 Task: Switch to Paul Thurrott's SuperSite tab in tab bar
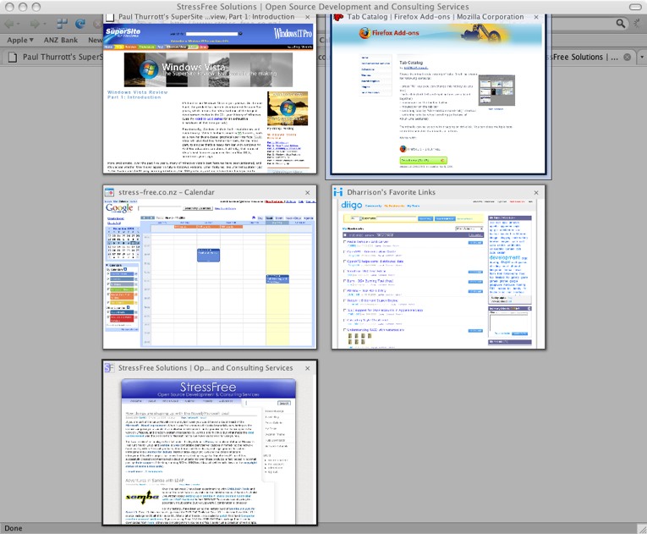click(53, 57)
